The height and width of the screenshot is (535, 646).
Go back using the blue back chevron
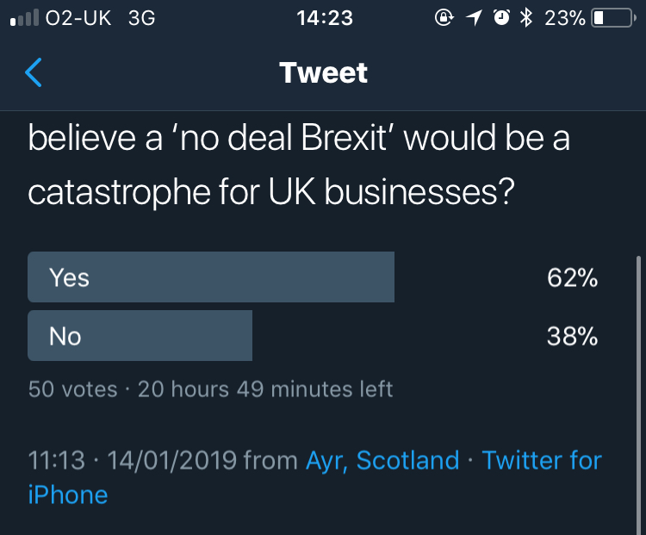tap(34, 72)
